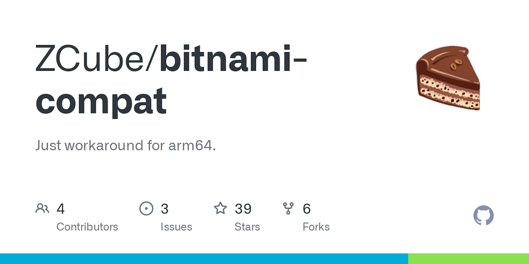529x264 pixels.
Task: Click the contributors people icon
Action: tap(42, 208)
